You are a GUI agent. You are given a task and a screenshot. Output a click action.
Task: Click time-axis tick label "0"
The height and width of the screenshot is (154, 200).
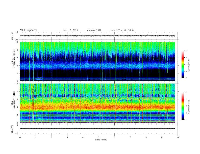(x=20, y=137)
